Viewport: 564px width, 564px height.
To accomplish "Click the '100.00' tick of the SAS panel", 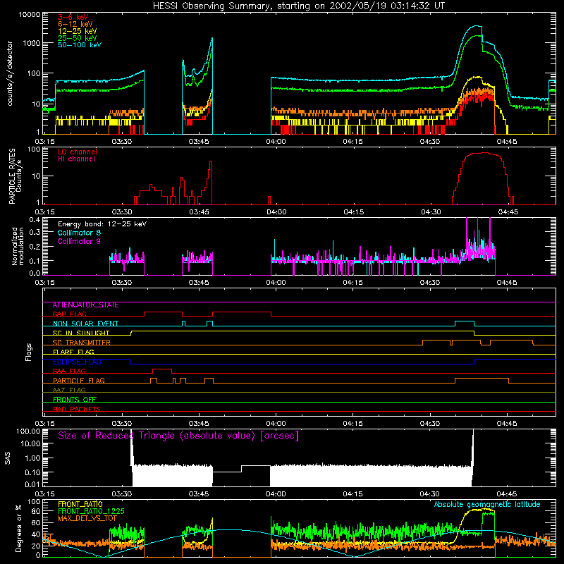I will [x=28, y=431].
